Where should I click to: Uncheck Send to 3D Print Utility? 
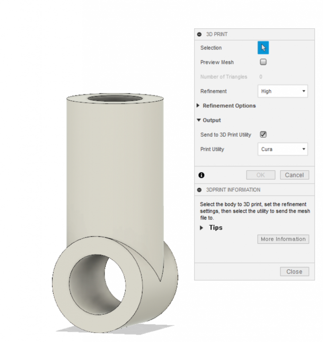point(263,134)
